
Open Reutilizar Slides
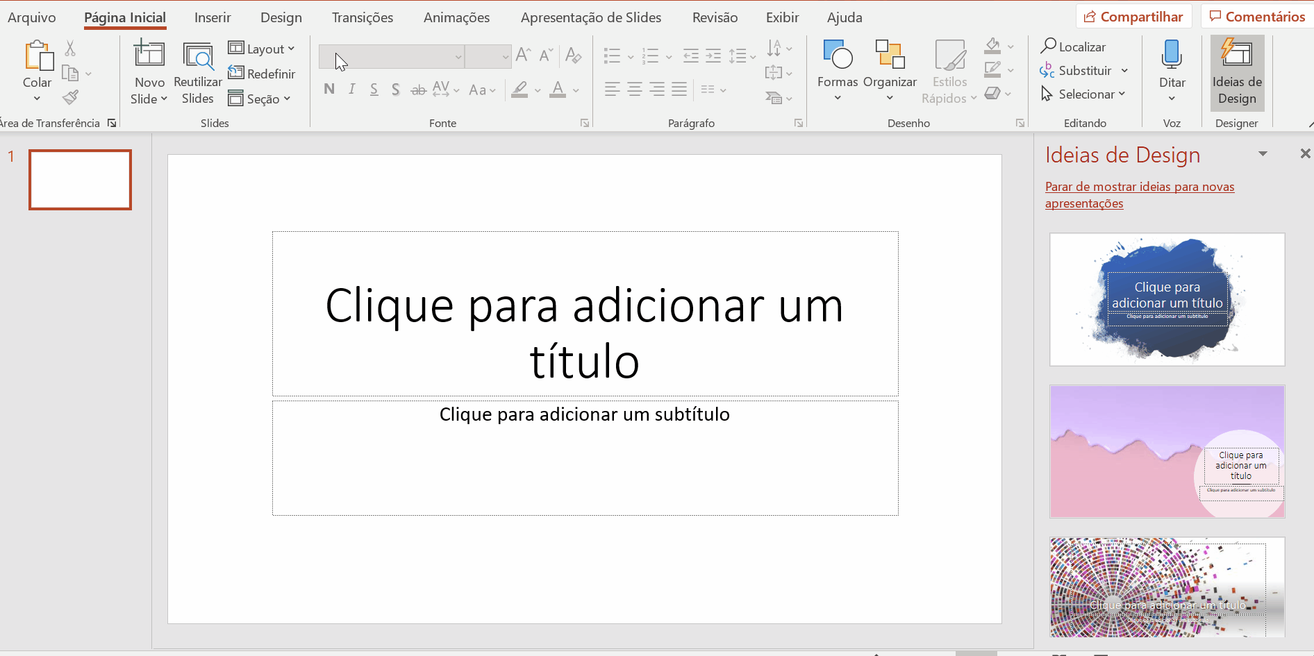tap(198, 73)
